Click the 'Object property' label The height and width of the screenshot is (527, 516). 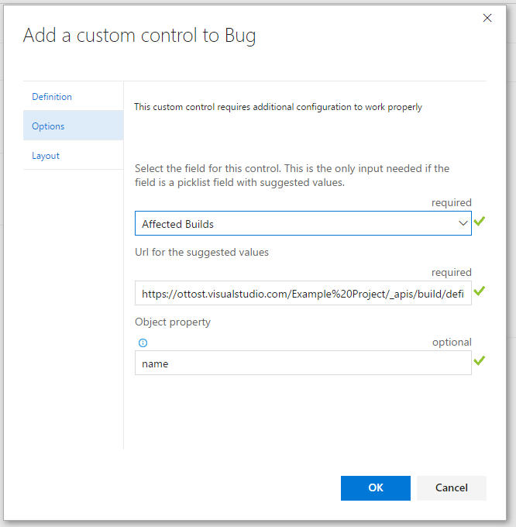(x=173, y=322)
